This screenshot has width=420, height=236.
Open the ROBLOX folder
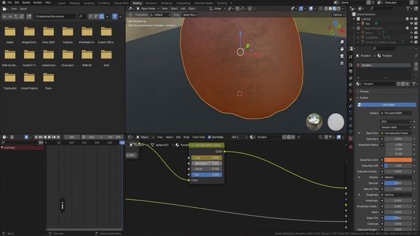click(x=87, y=58)
